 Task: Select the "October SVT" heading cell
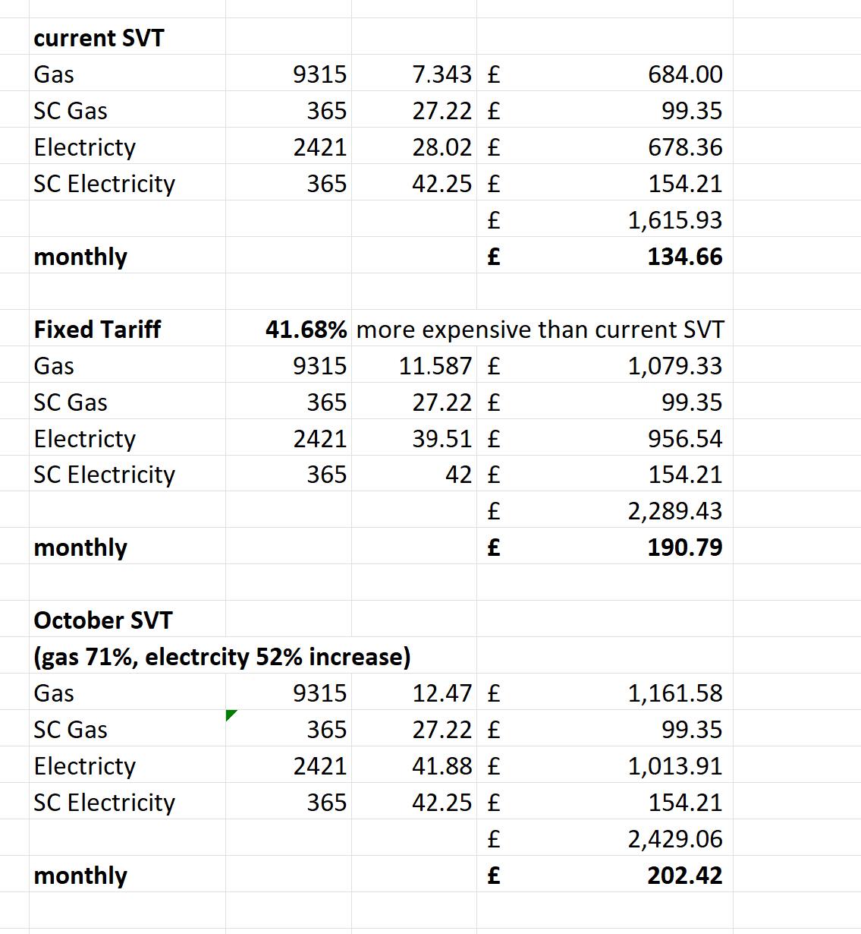tap(103, 620)
